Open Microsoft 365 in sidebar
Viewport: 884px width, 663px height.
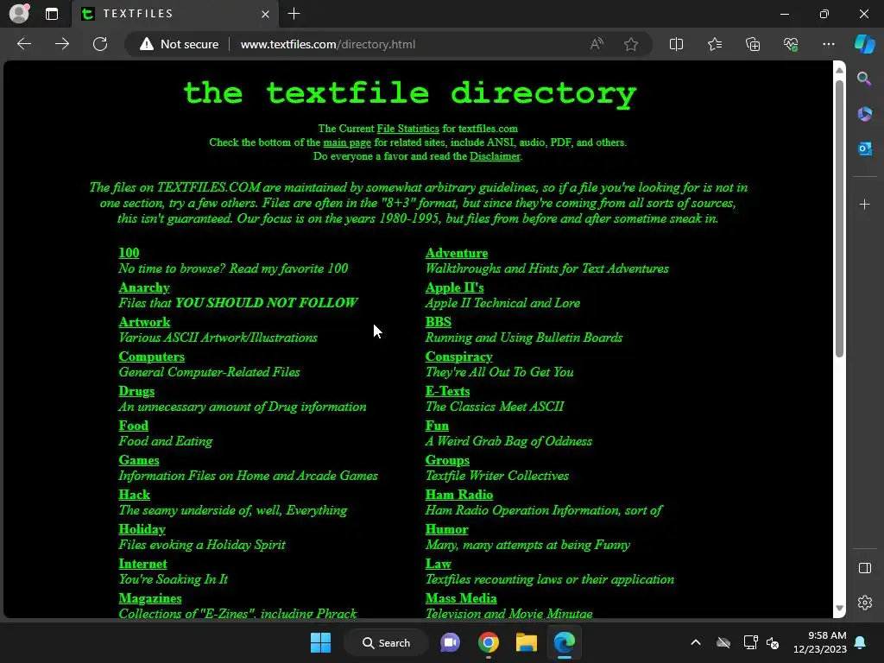click(x=864, y=114)
